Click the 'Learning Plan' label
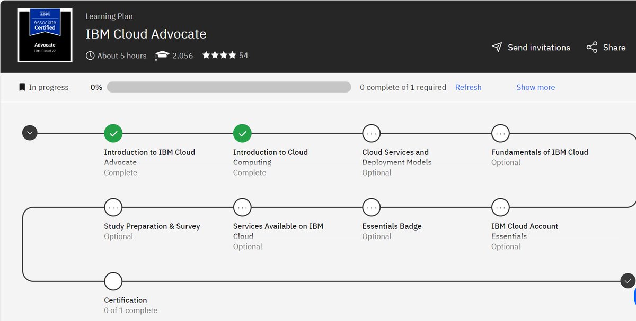Viewport: 636px width, 321px height. (109, 16)
